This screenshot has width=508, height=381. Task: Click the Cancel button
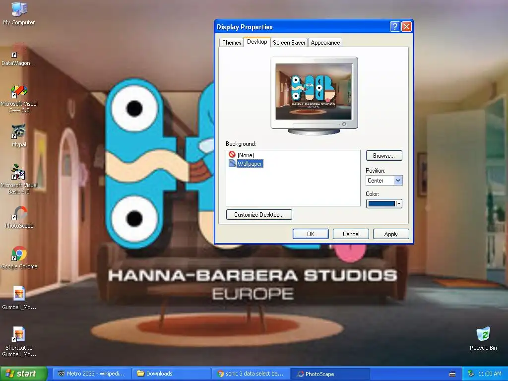[x=351, y=234]
